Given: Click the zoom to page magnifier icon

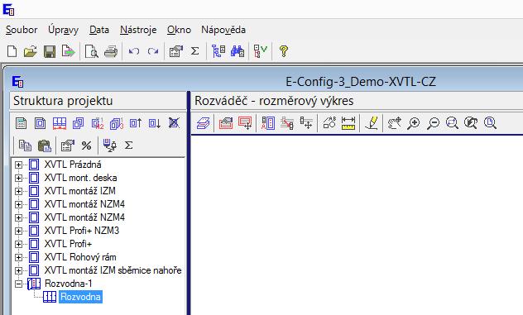Looking at the screenshot, I should pyautogui.click(x=490, y=123).
